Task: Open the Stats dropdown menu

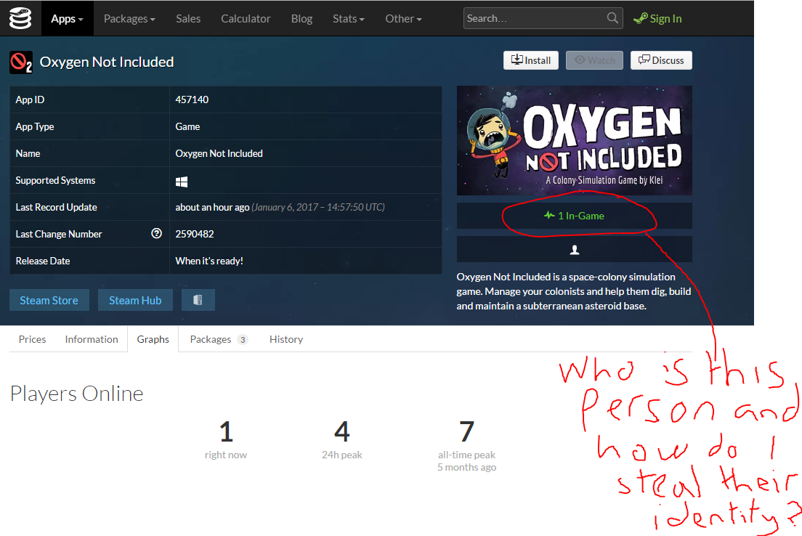Action: [348, 19]
